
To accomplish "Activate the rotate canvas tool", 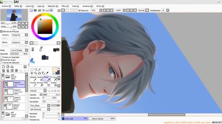I will coord(39,73).
